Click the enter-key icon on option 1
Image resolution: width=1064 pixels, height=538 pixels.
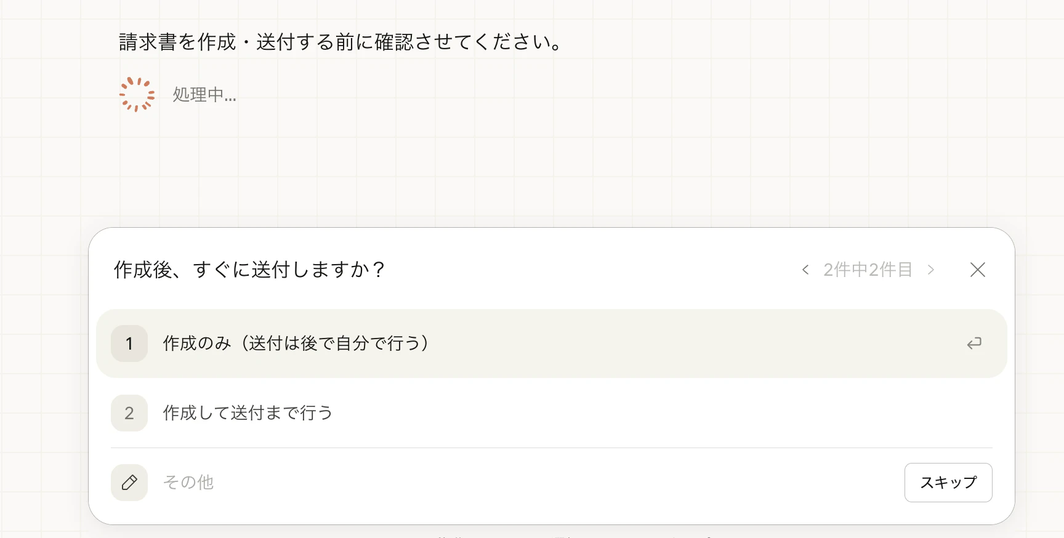coord(974,343)
